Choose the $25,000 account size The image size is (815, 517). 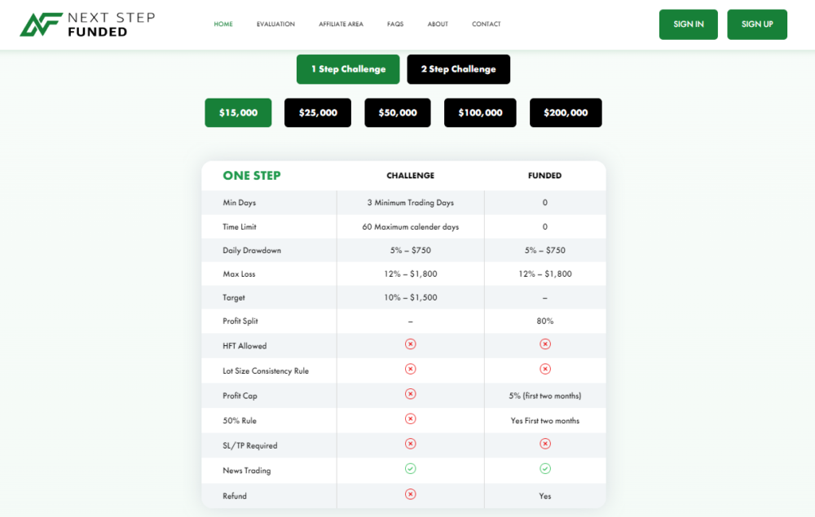pos(318,112)
